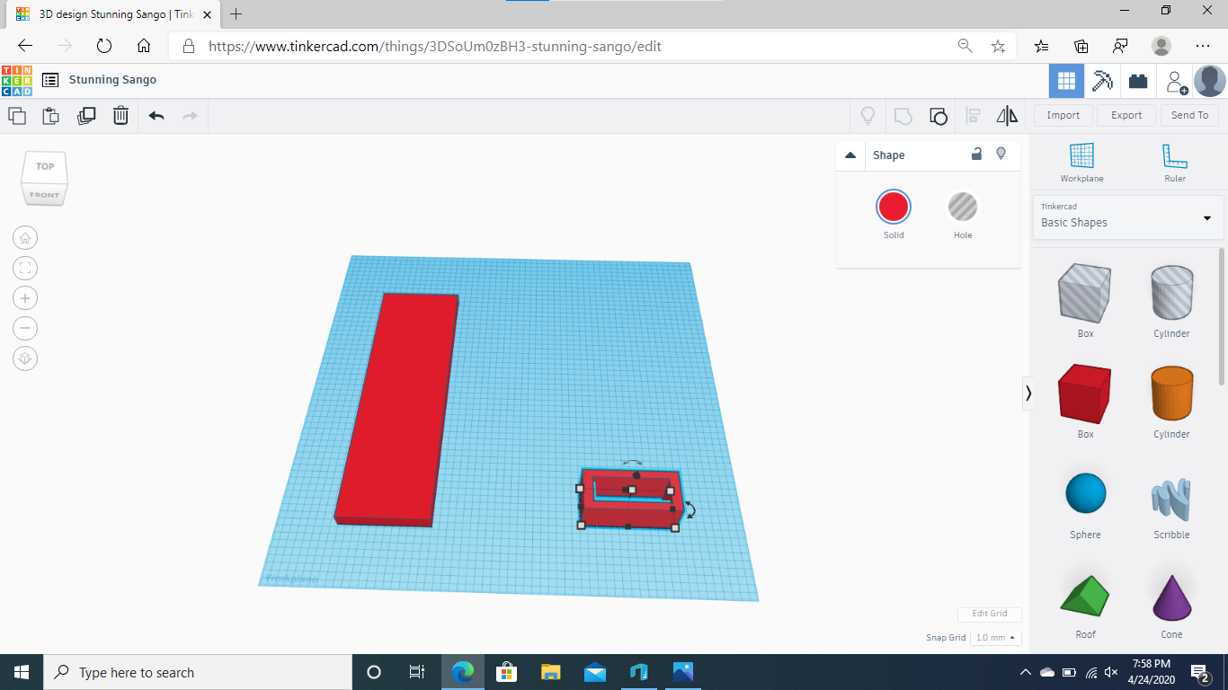The width and height of the screenshot is (1228, 690).
Task: Click the Edit Grid button
Action: tap(989, 614)
